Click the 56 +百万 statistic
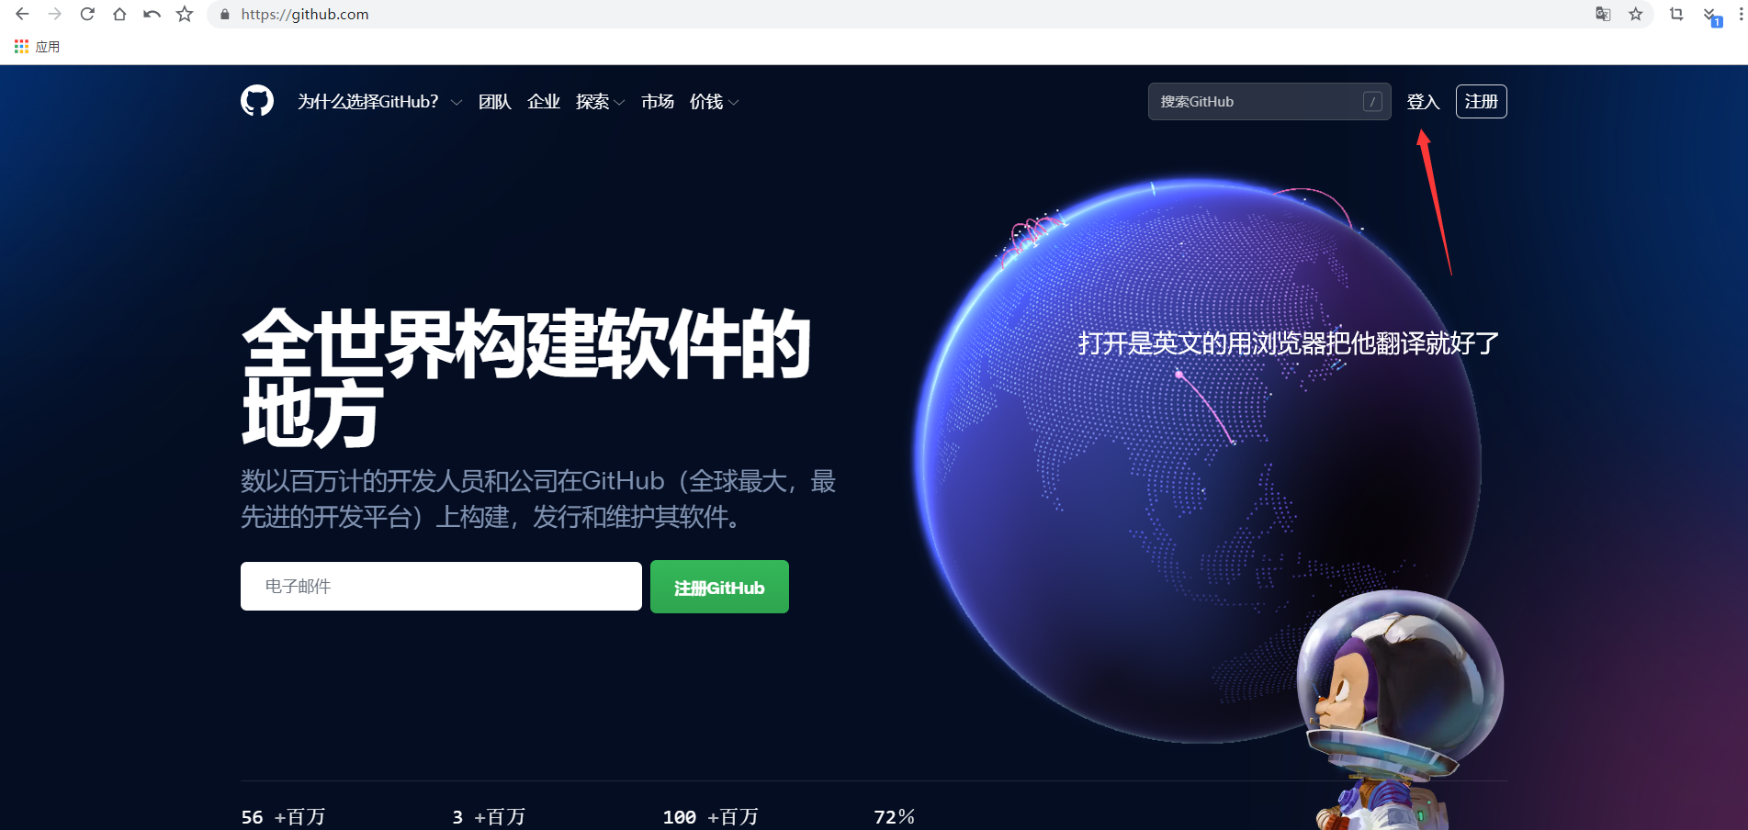Screen dimensions: 1748x830 click(283, 817)
